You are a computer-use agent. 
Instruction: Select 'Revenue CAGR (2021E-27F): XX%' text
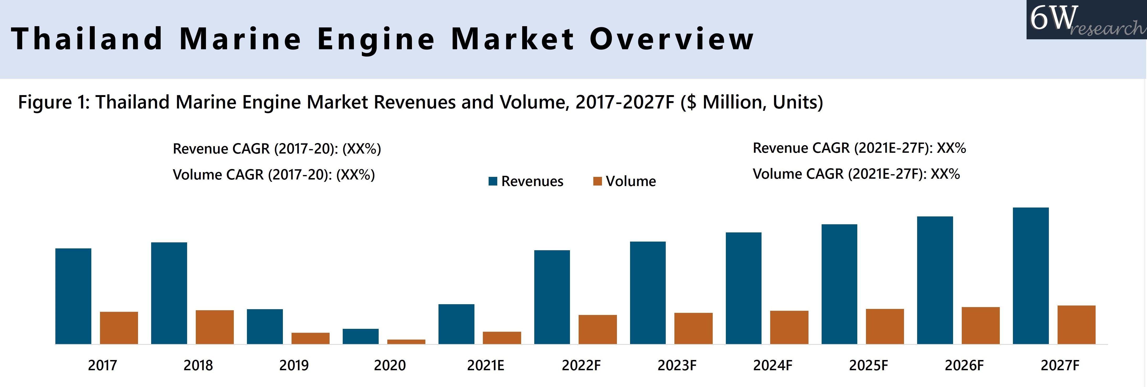859,148
